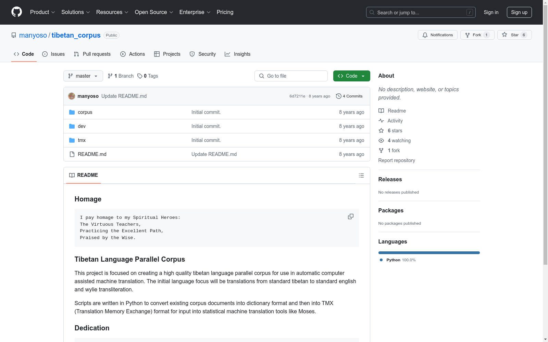Focus the Go to file input
548x342 pixels.
[x=291, y=76]
